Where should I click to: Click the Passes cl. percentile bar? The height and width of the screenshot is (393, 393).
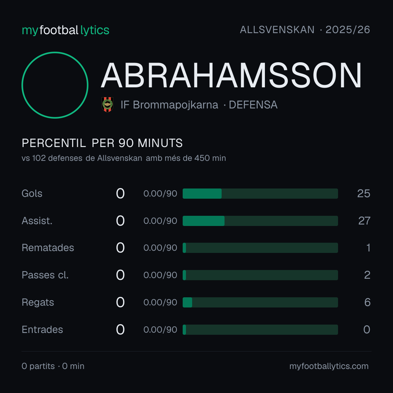coord(260,275)
